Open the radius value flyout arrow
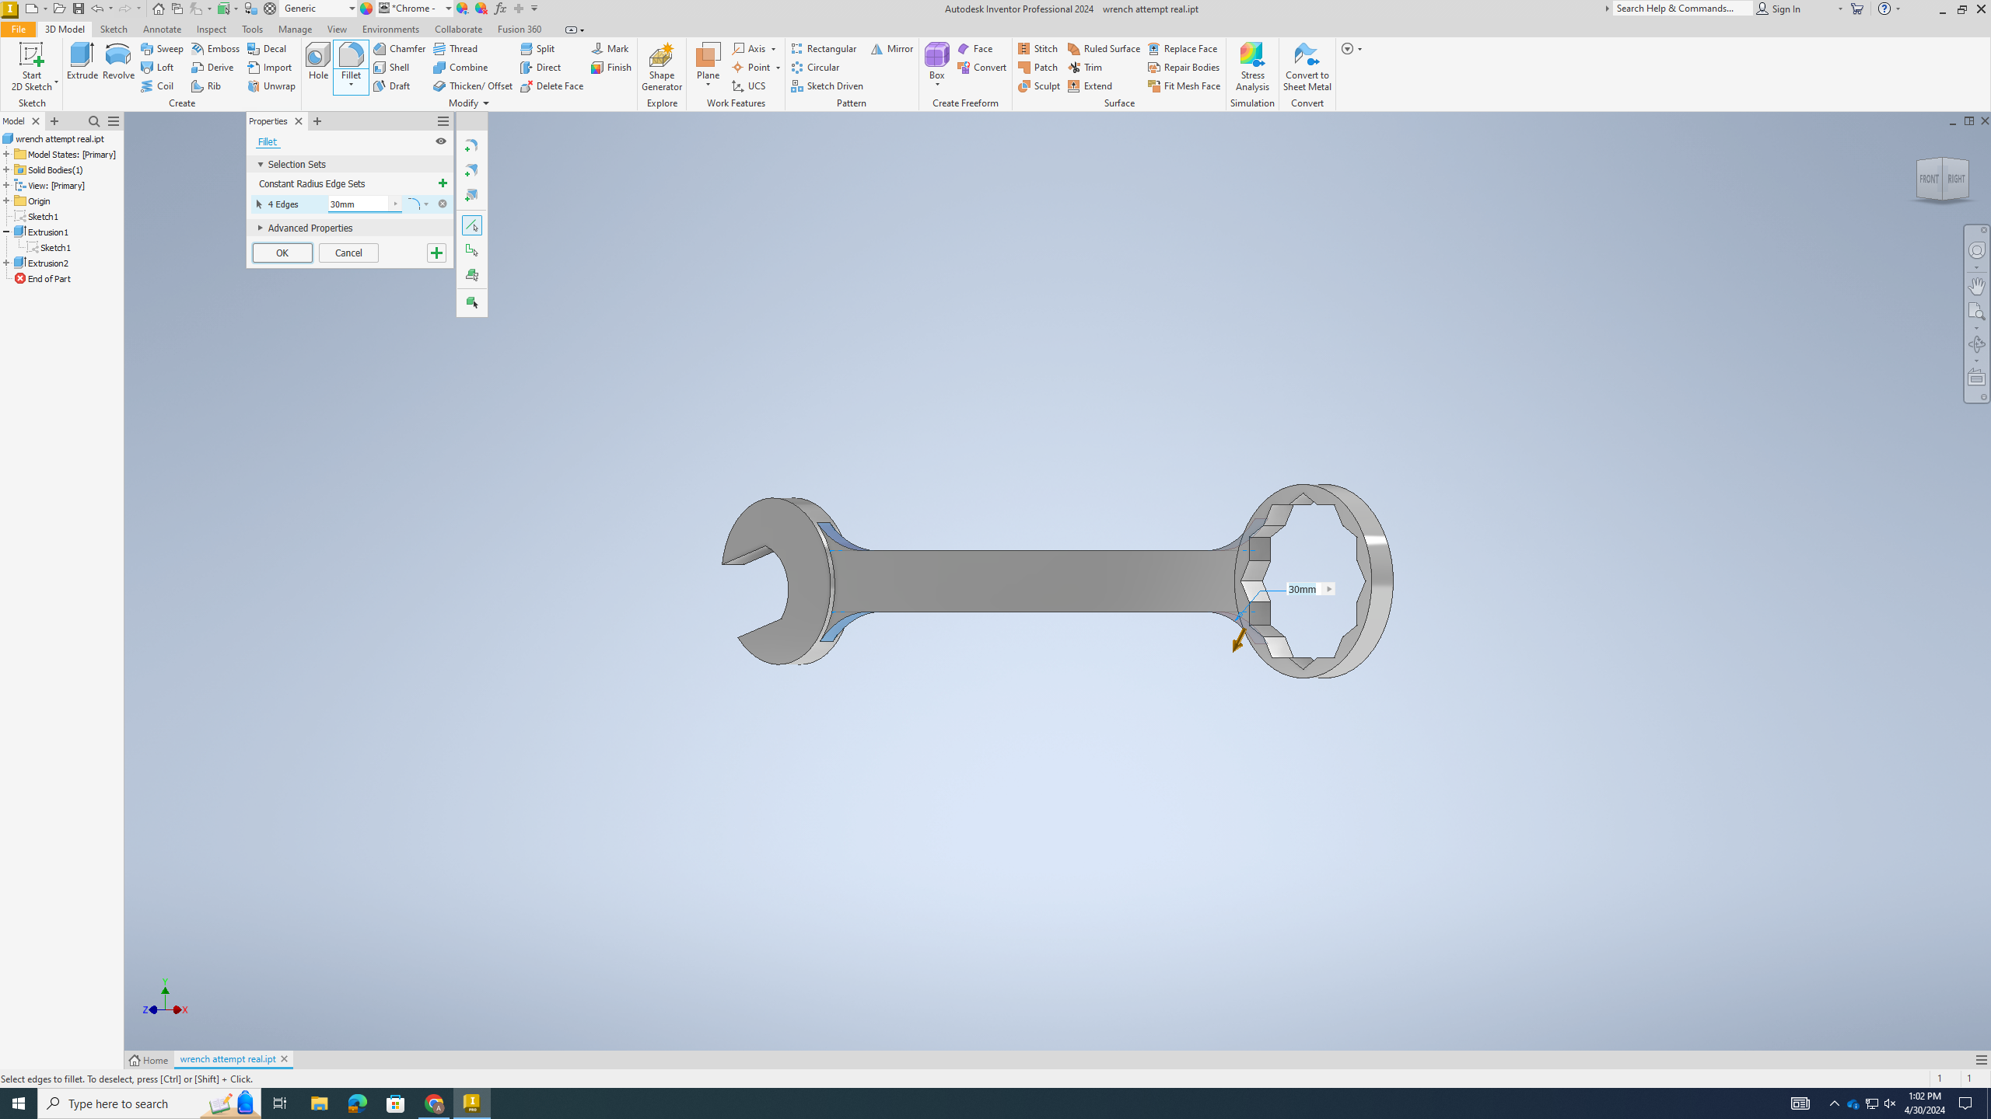This screenshot has height=1119, width=1991. point(395,204)
